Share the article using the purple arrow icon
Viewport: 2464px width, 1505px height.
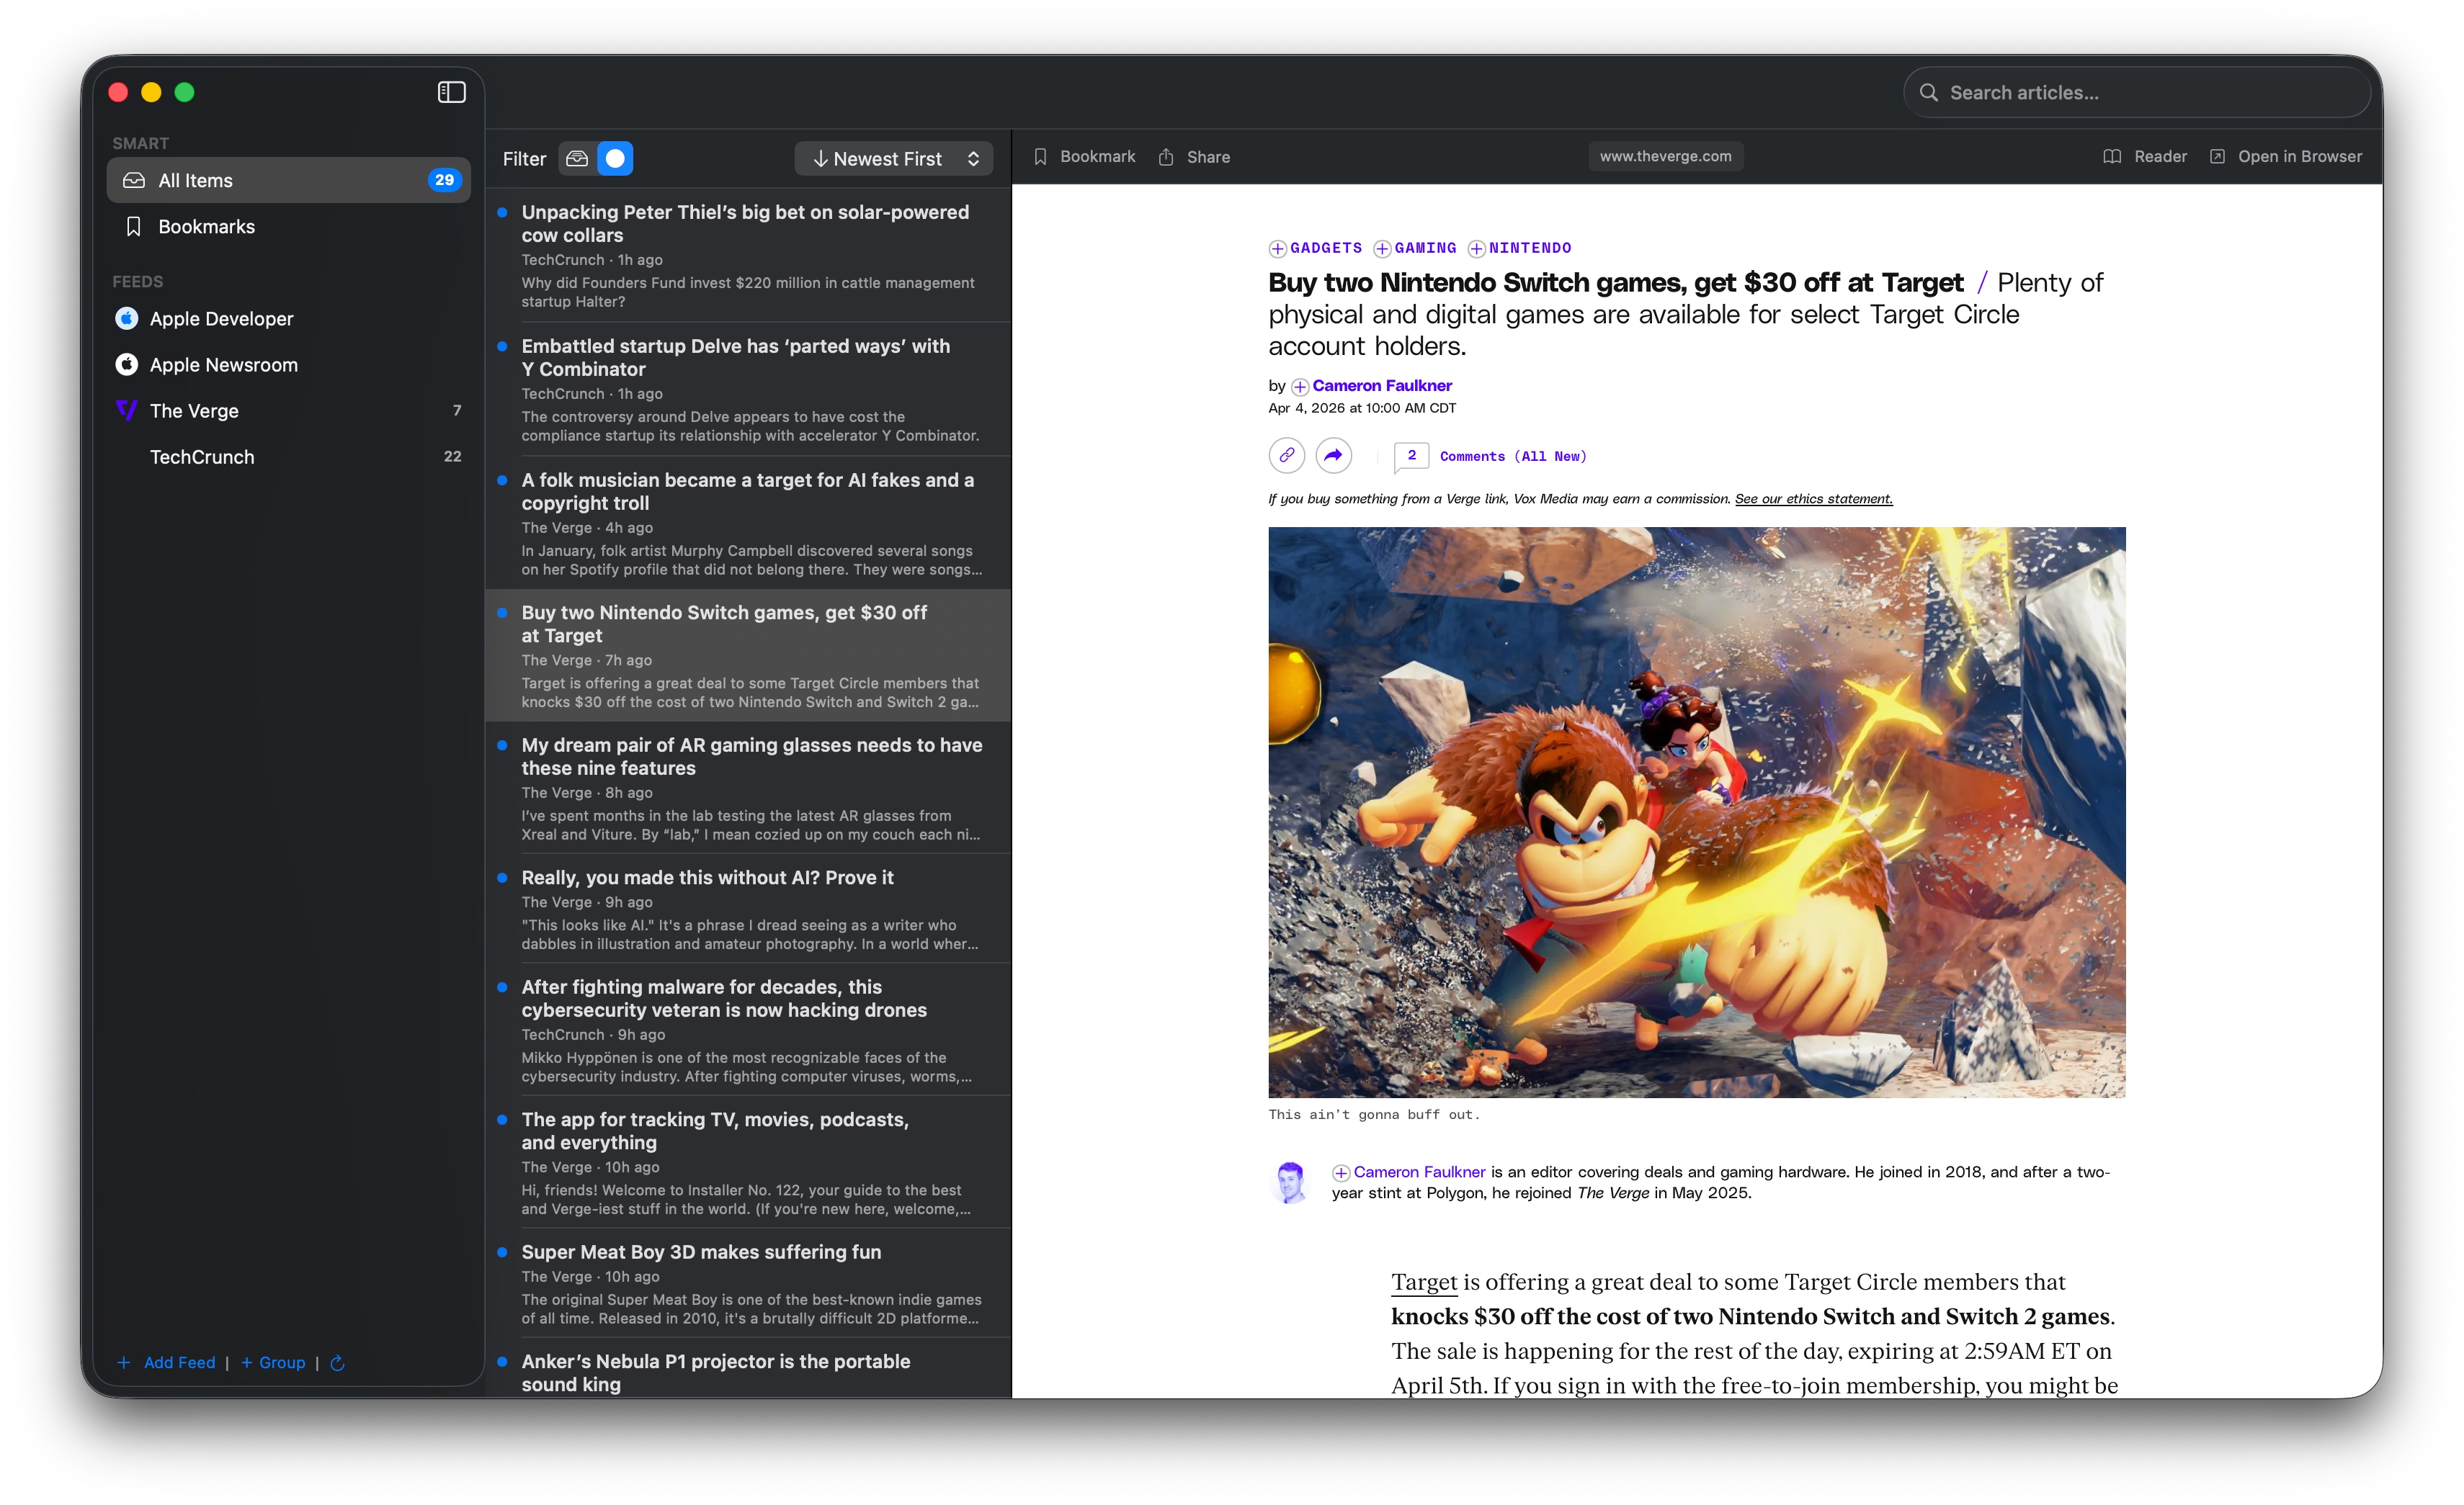pos(1333,456)
